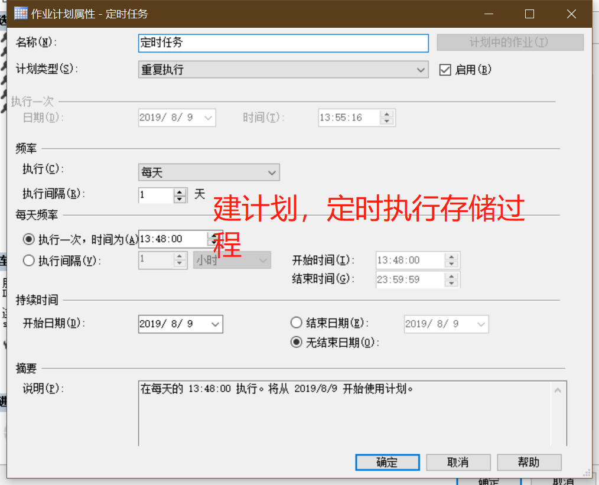599x485 pixels.
Task: Select the 无结束日期(O) radio option
Action: (x=296, y=341)
